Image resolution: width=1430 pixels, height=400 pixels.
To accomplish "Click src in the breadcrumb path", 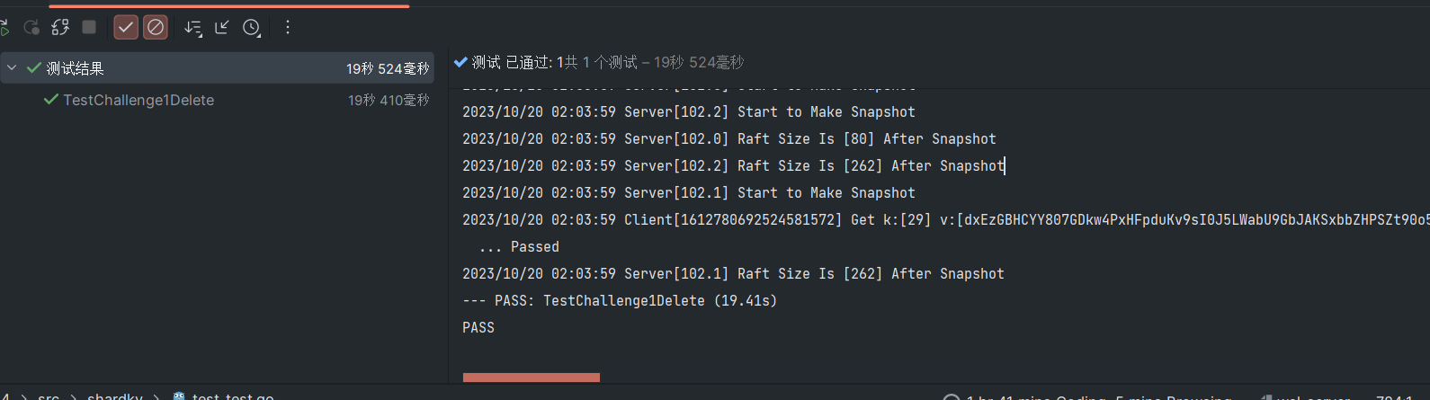I will tap(49, 396).
